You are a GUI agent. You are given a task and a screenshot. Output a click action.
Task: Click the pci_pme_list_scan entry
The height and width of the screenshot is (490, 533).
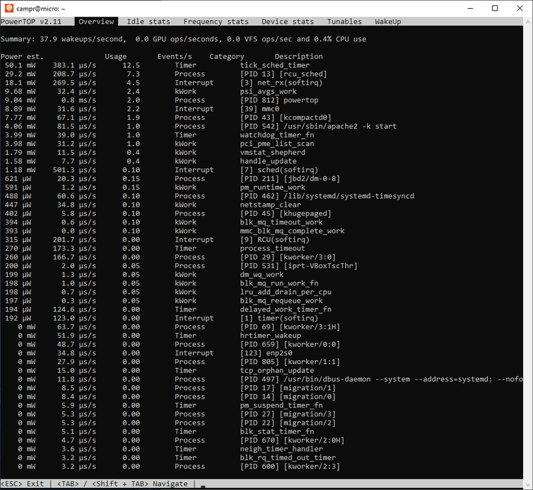[x=276, y=144]
